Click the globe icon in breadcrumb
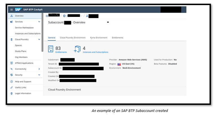218x117 pixels. tap(64, 16)
